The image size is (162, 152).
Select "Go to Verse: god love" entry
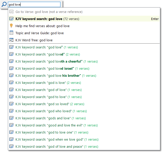coord(84,12)
